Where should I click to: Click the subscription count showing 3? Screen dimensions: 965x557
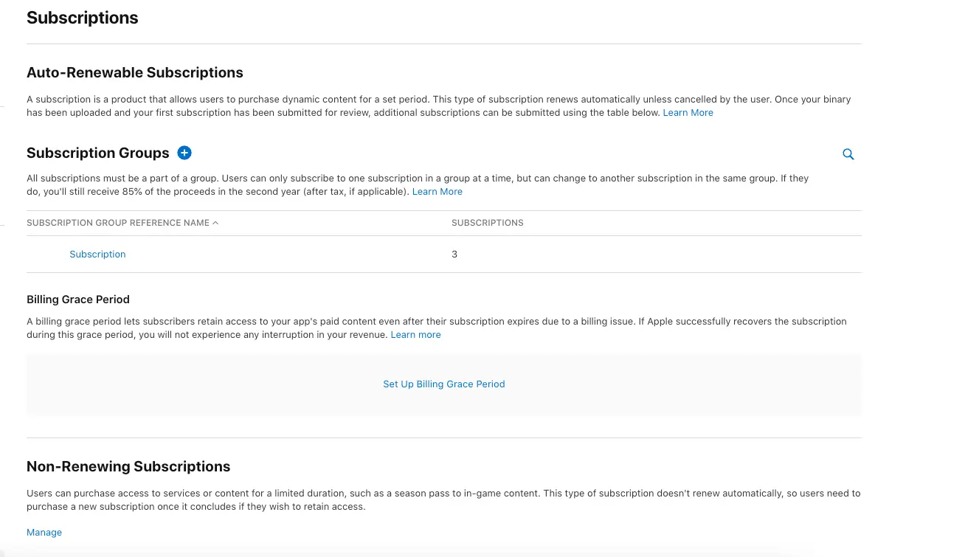[454, 254]
